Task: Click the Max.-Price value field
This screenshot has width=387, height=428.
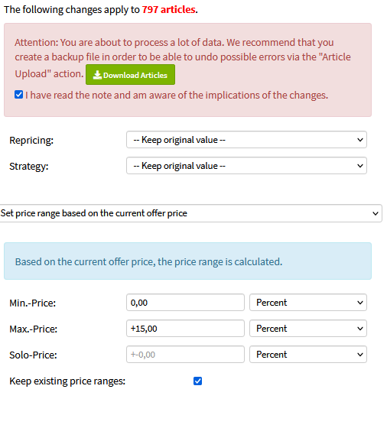Action: point(185,329)
